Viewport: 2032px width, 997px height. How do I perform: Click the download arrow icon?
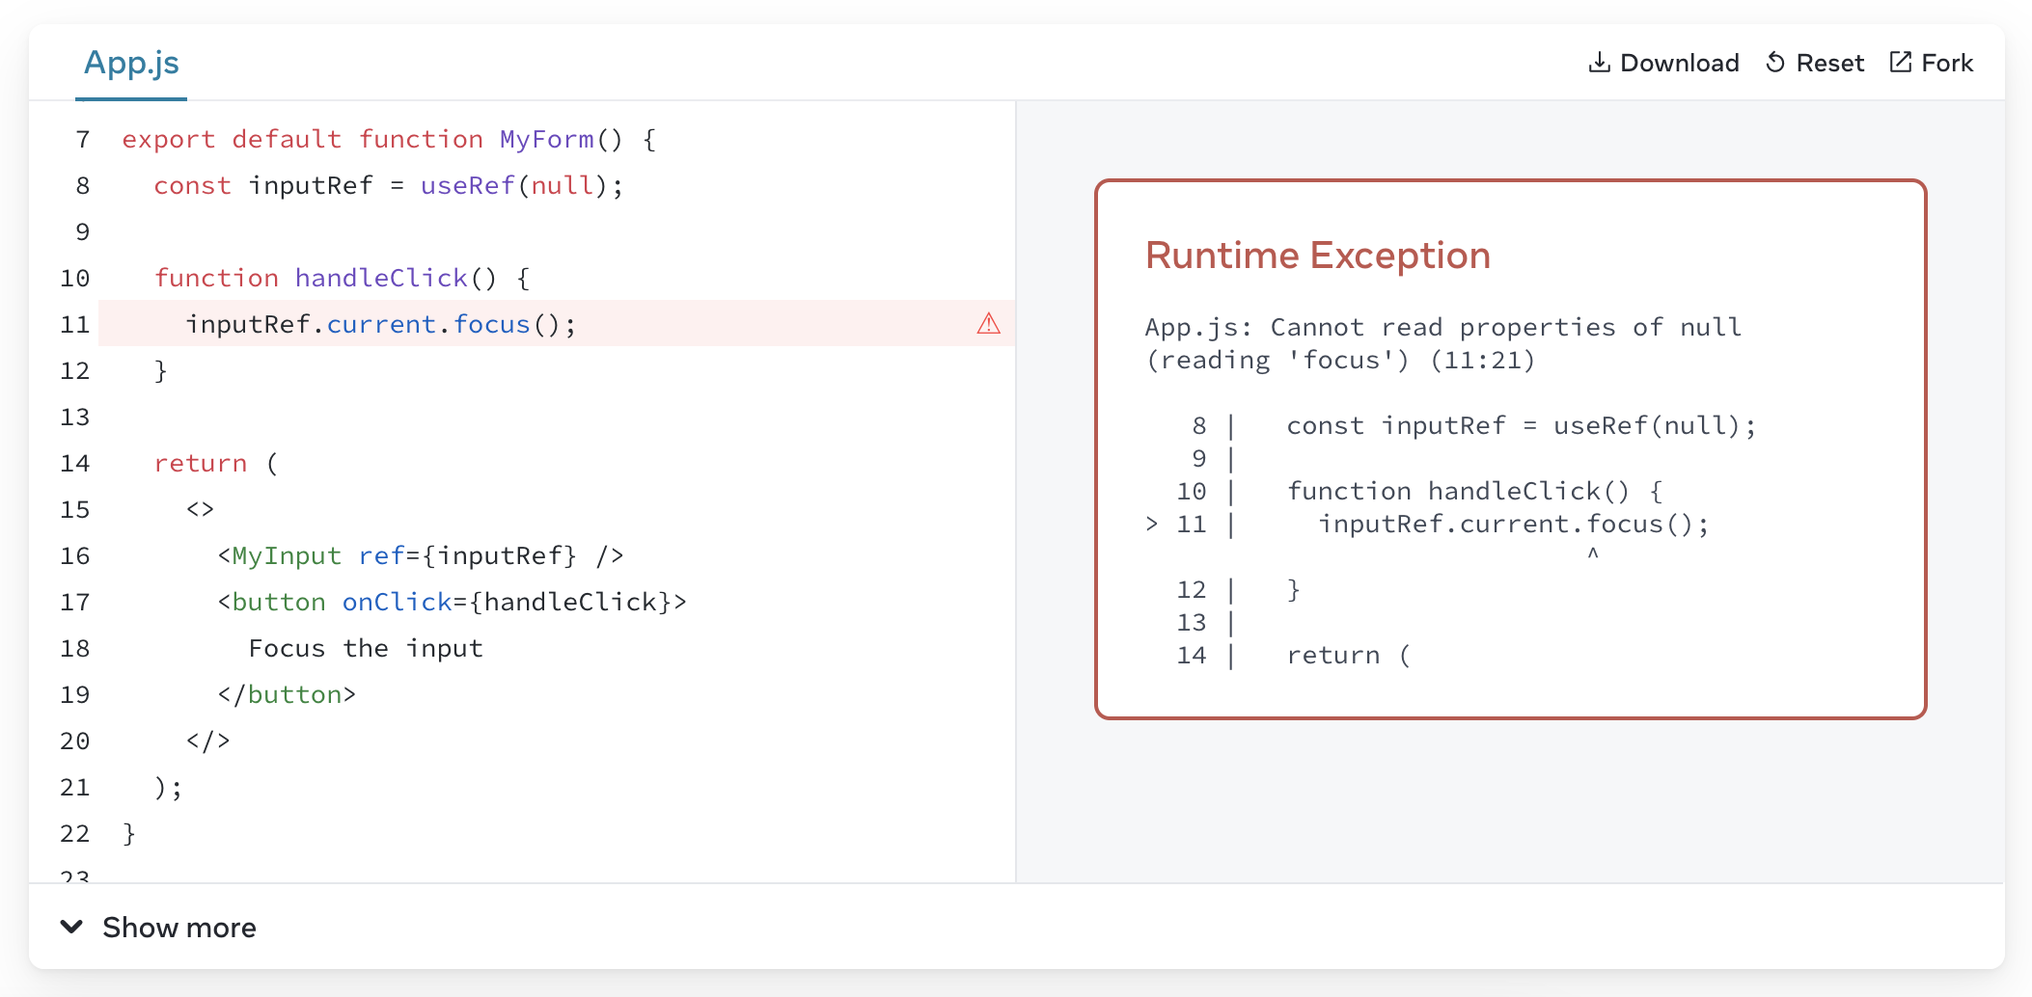click(1599, 63)
